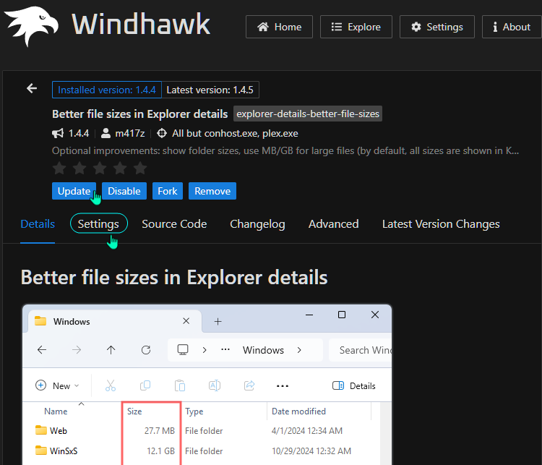The height and width of the screenshot is (465, 542).
Task: Rate the mod with the fourth star
Action: (120, 168)
